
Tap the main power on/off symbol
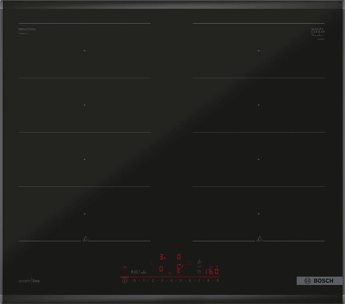click(125, 280)
